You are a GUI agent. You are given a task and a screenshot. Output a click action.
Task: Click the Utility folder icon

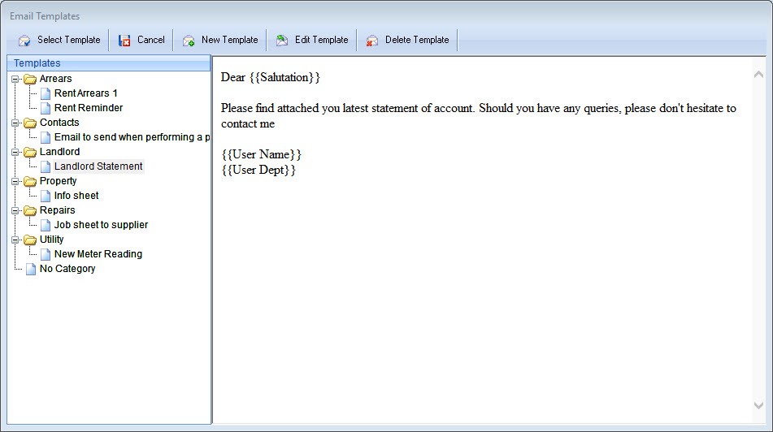(x=30, y=240)
